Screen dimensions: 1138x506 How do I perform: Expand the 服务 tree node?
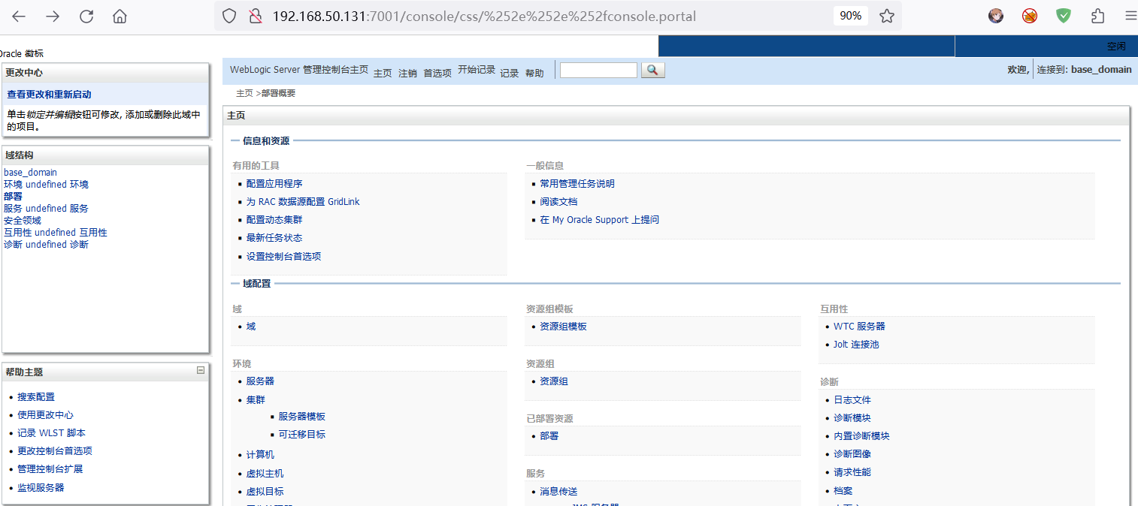pyautogui.click(x=46, y=209)
